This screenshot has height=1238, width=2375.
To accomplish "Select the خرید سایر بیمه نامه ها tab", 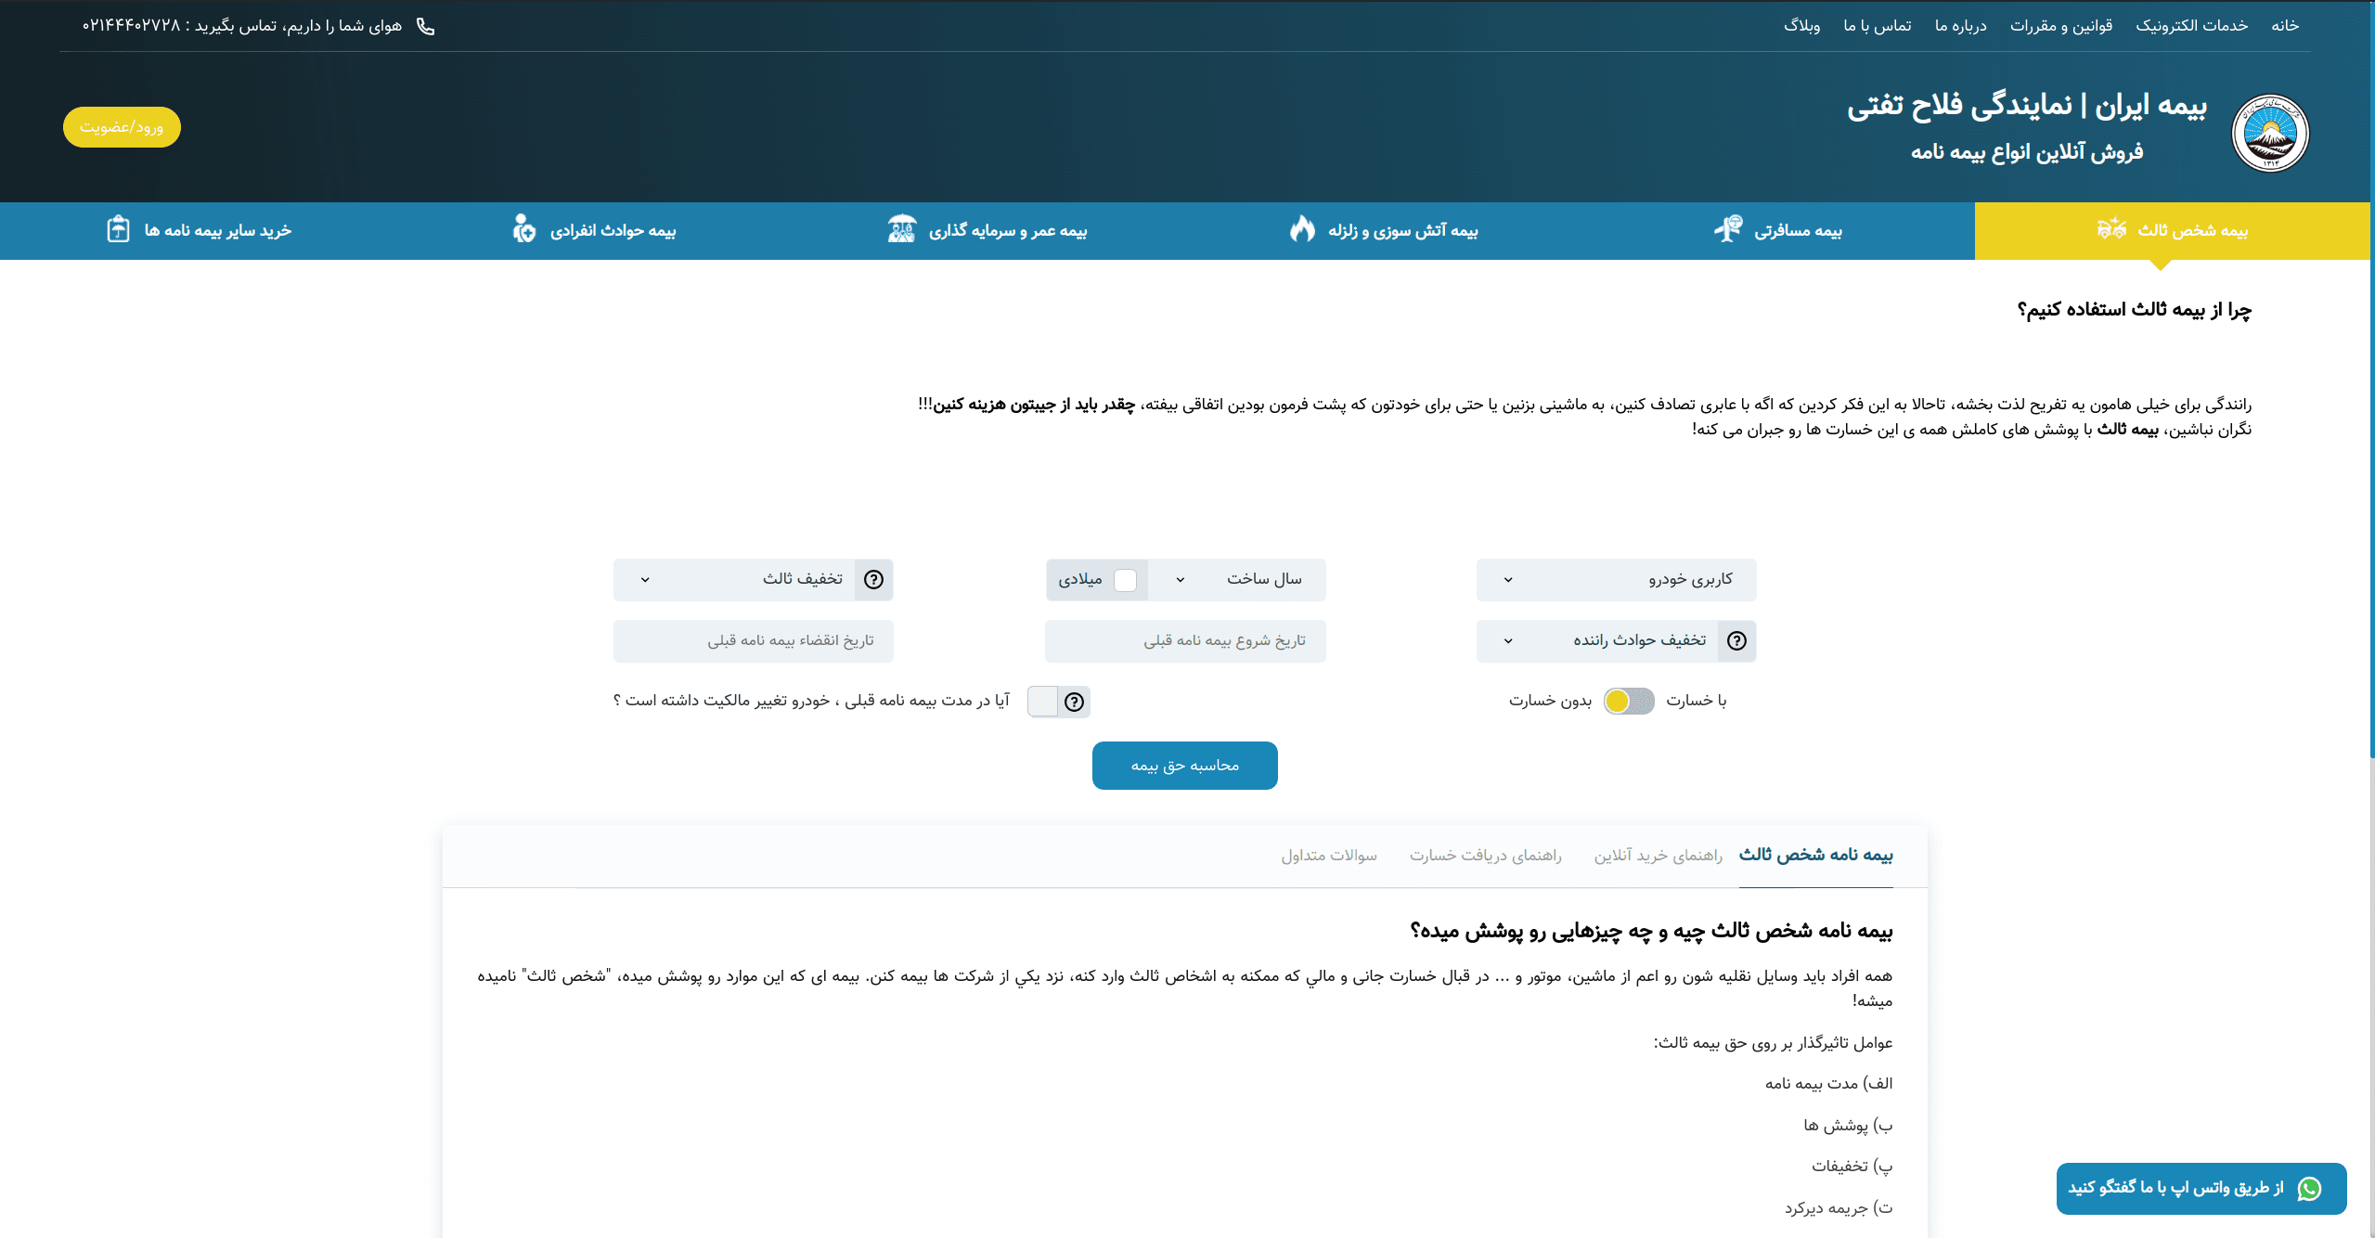I will [198, 230].
